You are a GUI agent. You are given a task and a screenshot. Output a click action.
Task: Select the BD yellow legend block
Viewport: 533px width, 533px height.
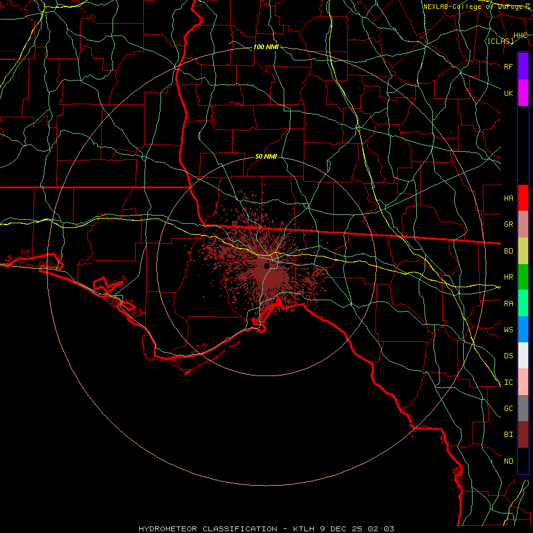pyautogui.click(x=523, y=251)
